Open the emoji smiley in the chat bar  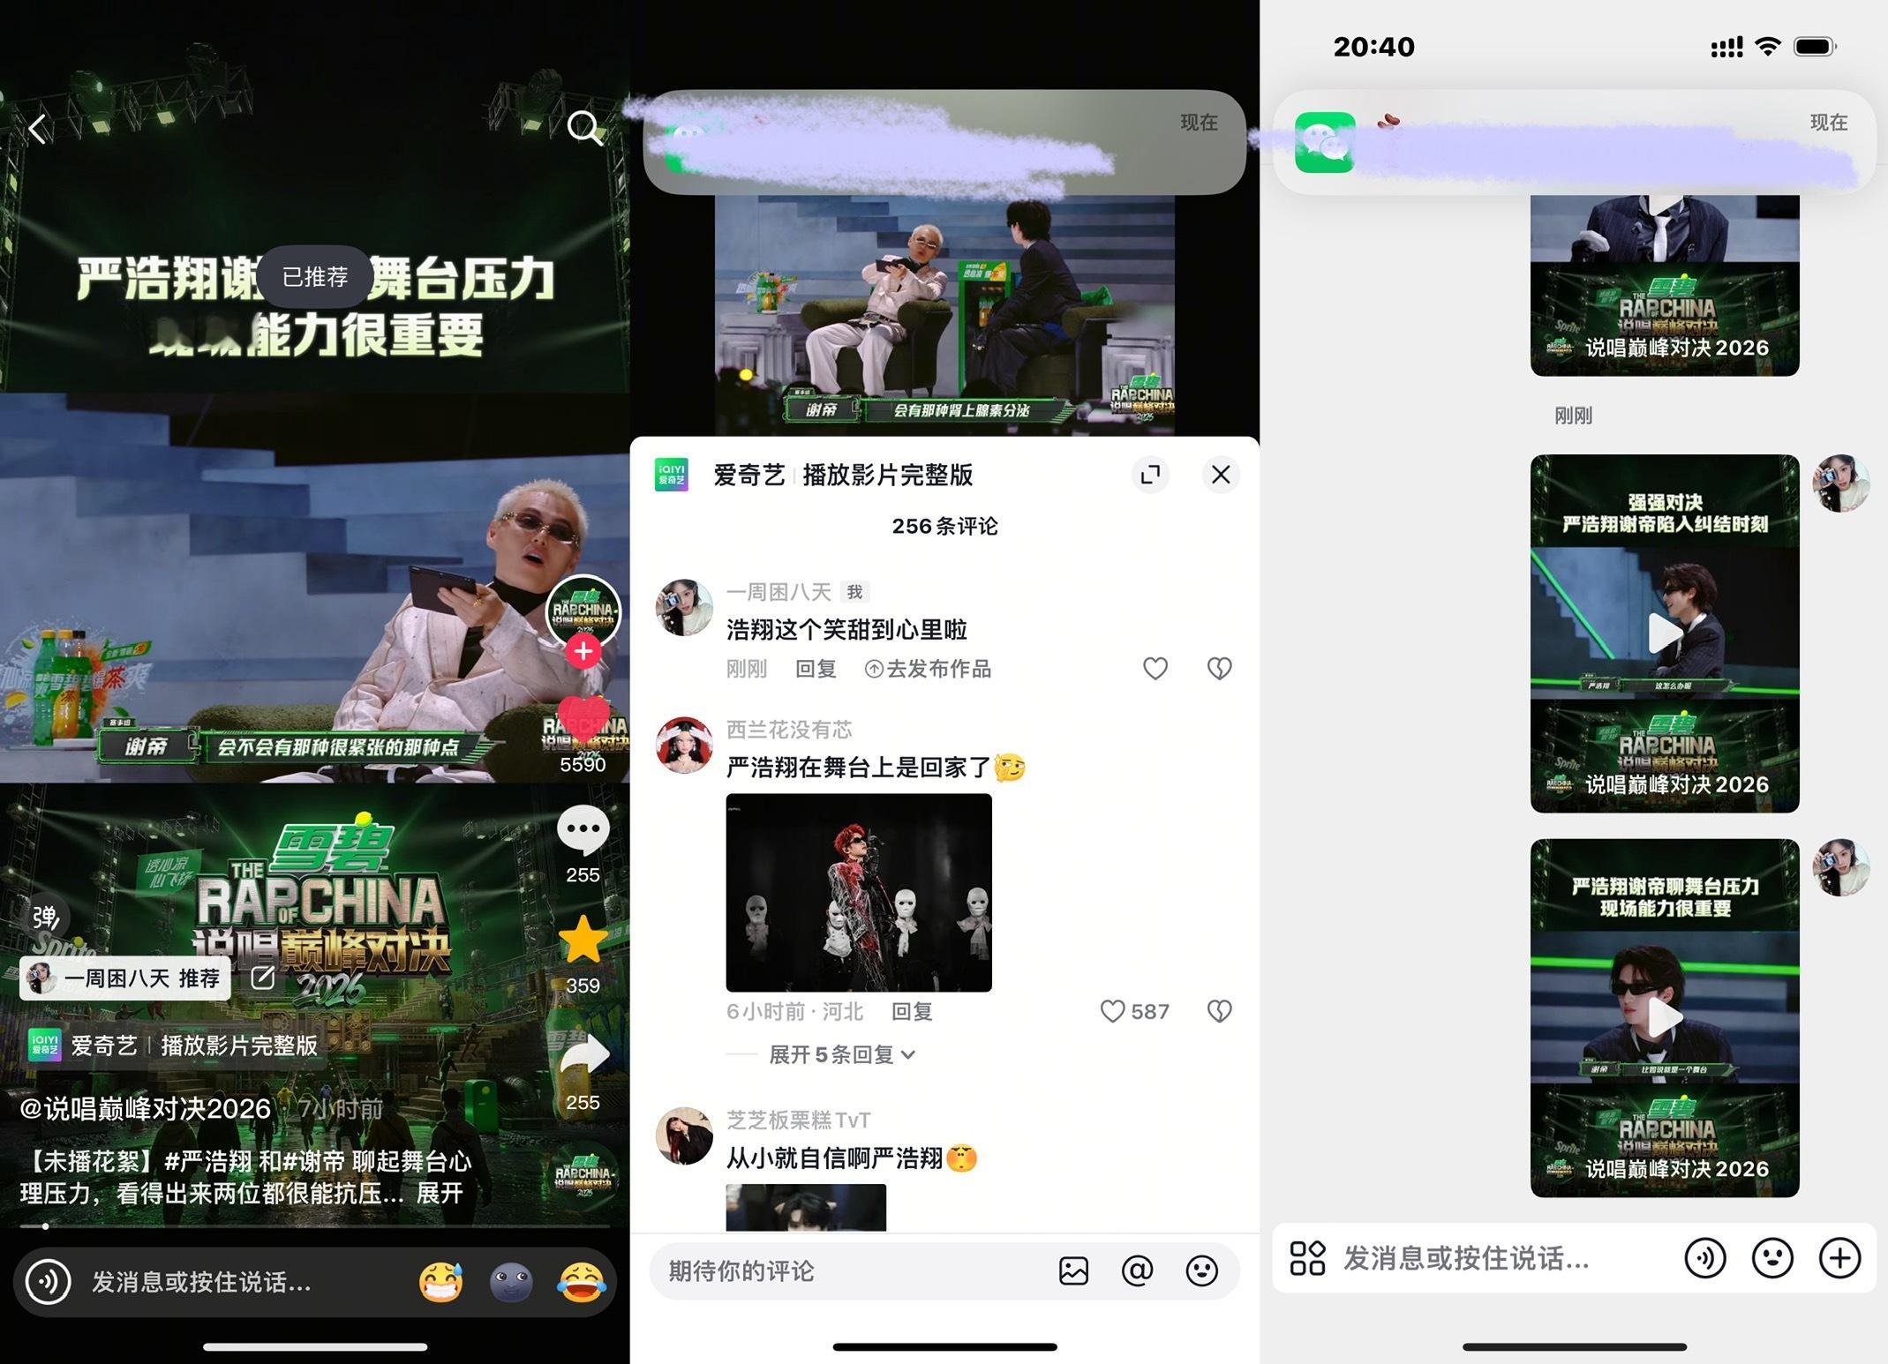point(1771,1258)
